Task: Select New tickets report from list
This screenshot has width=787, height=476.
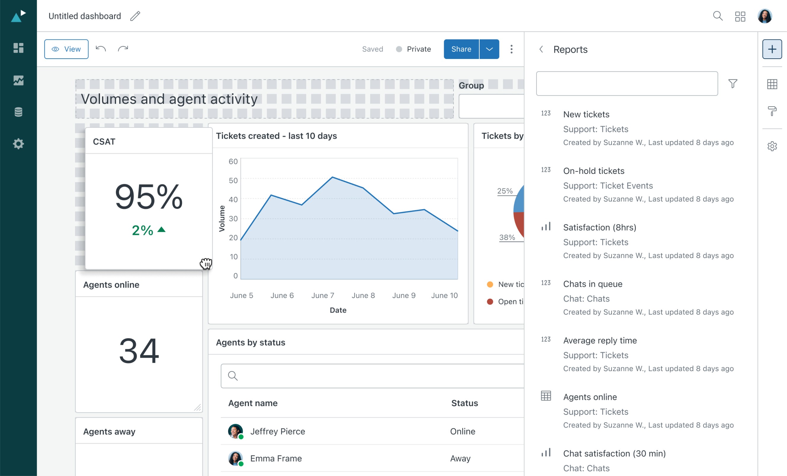Action: click(586, 114)
